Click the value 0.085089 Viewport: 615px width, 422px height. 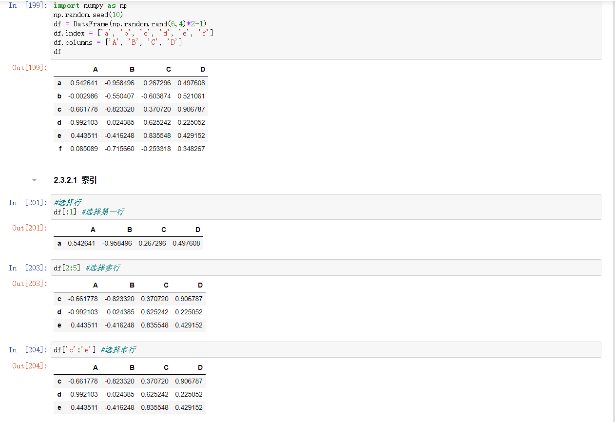84,149
